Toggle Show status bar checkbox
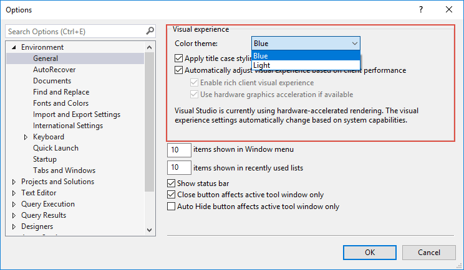The width and height of the screenshot is (464, 270). [171, 184]
